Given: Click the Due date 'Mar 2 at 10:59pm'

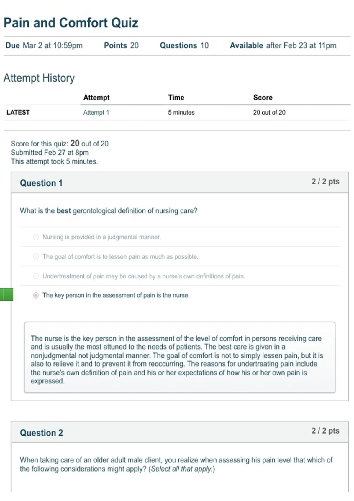Looking at the screenshot, I should click(x=53, y=45).
